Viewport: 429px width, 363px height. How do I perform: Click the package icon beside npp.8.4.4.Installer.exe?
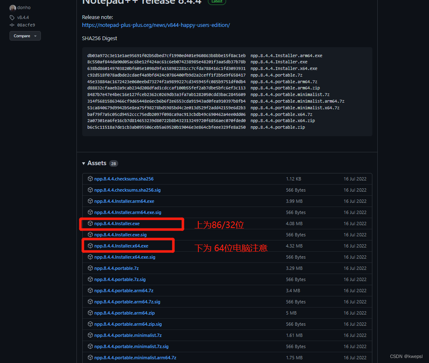point(90,224)
